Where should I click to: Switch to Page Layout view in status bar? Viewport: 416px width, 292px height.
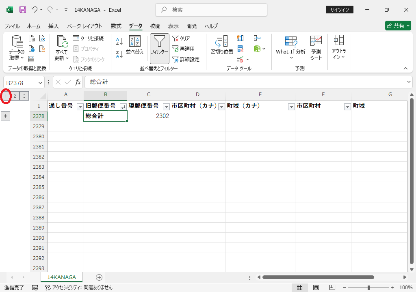coord(316,288)
